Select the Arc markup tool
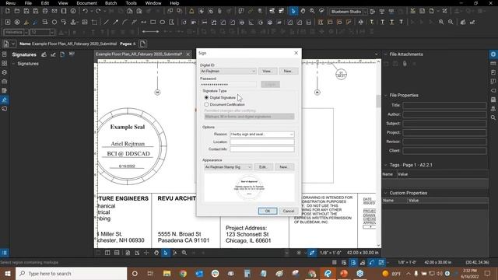This screenshot has height=280, width=498. (124, 23)
